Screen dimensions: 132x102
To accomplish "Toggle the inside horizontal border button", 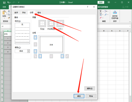I will coord(35,44).
